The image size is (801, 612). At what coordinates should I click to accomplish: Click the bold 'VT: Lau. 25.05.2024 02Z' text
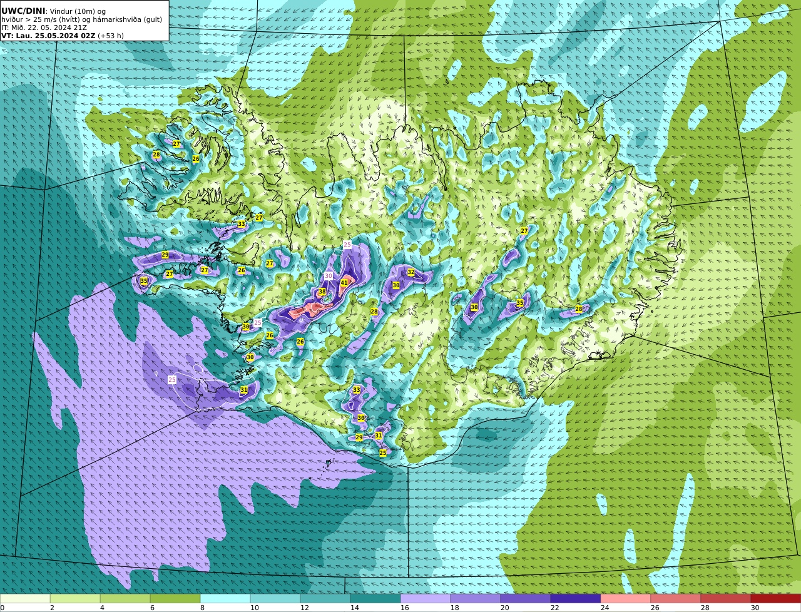pos(48,36)
